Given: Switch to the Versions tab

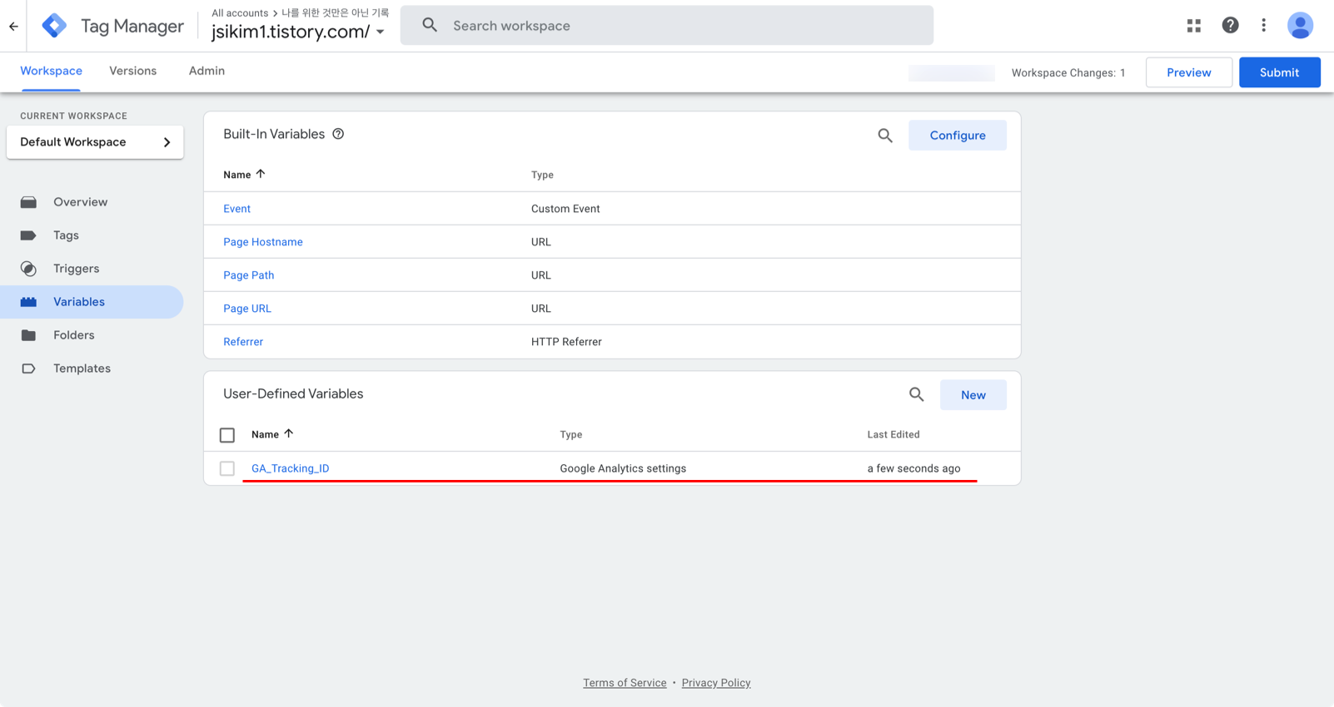Looking at the screenshot, I should (133, 72).
